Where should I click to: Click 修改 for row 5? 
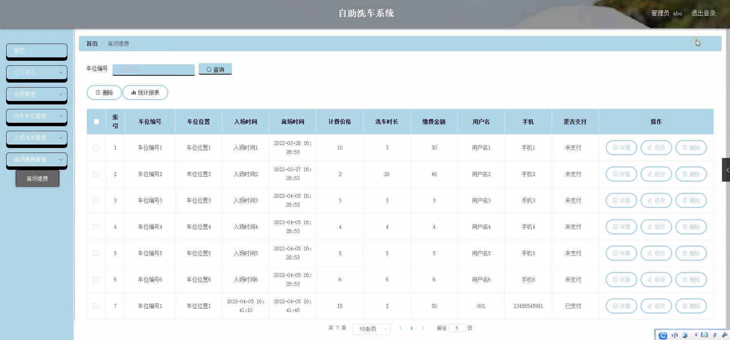pos(656,253)
